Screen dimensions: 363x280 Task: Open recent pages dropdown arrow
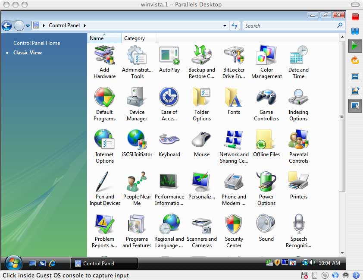click(x=28, y=26)
